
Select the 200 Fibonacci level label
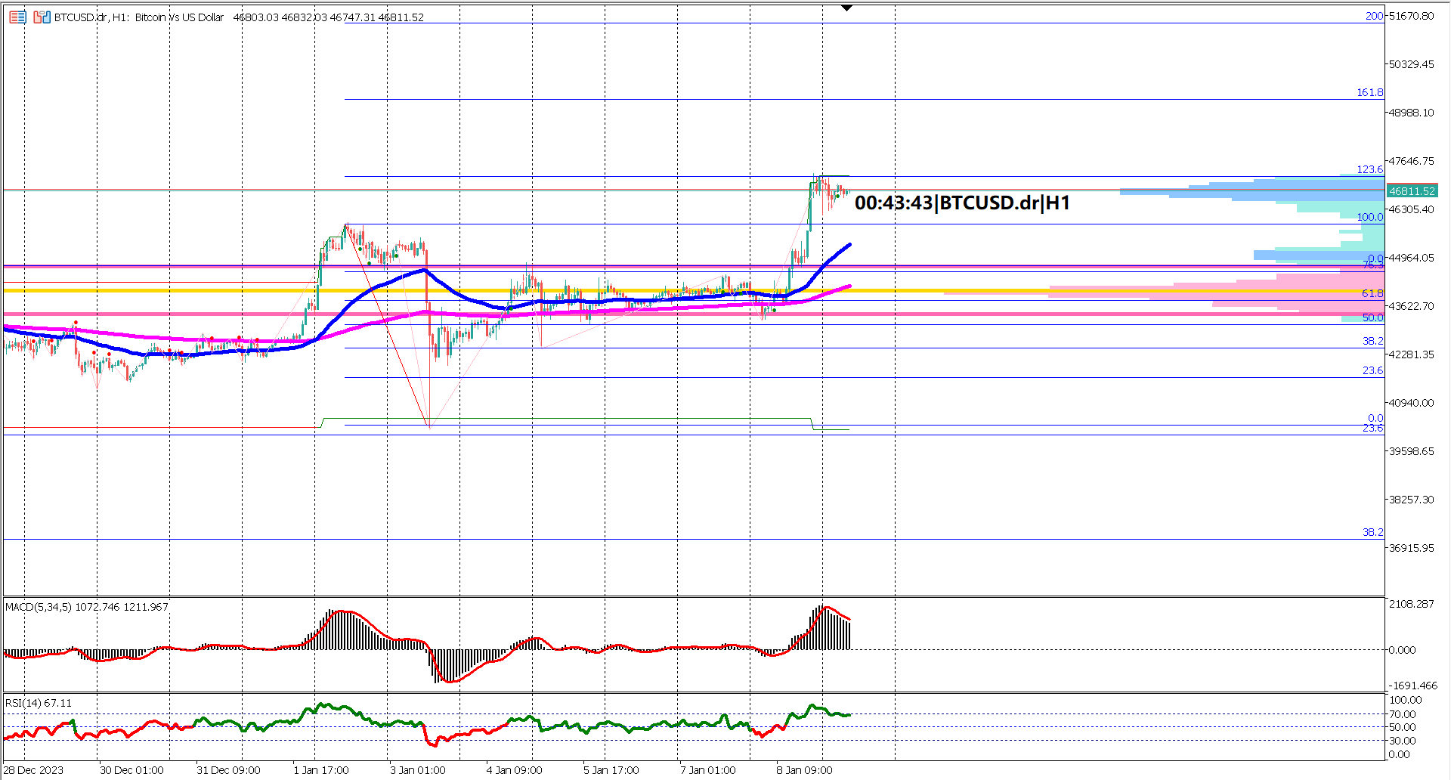coord(1373,16)
